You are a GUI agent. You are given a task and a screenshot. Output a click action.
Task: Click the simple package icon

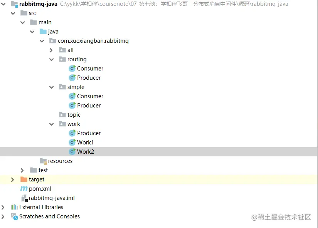click(62, 87)
